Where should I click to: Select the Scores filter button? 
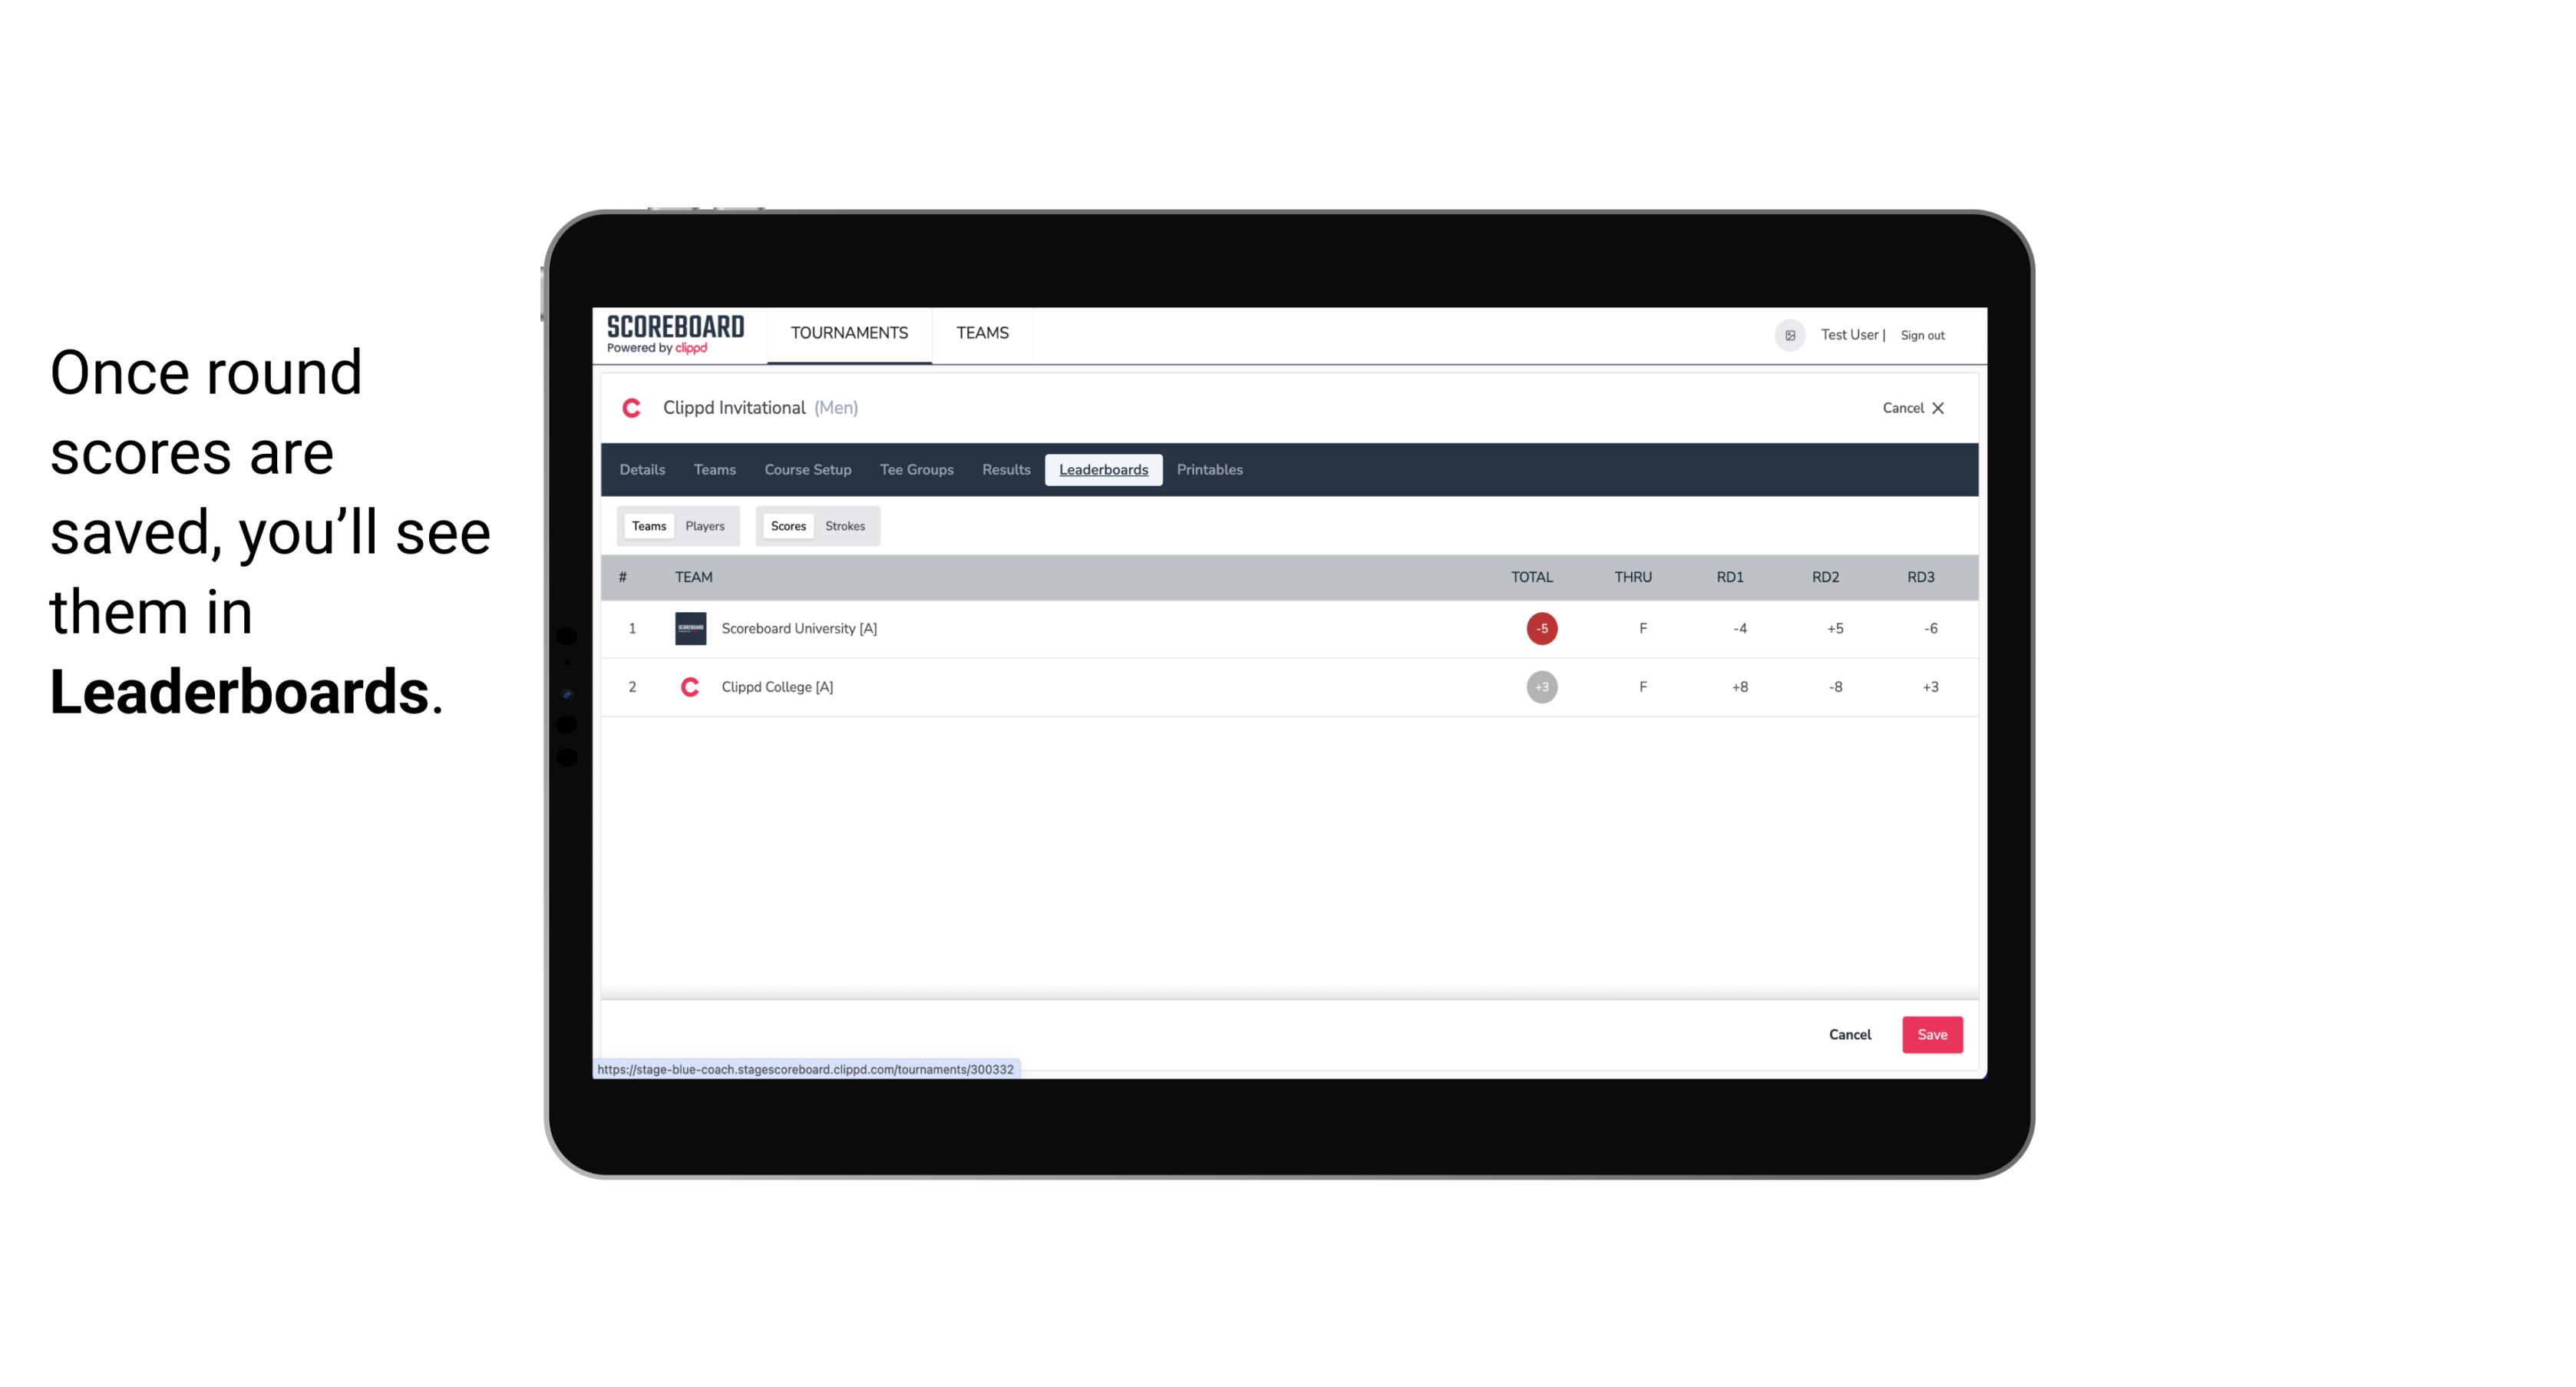pyautogui.click(x=788, y=525)
